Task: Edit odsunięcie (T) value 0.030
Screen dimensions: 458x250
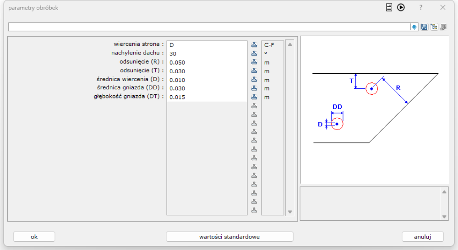Action: [x=207, y=71]
